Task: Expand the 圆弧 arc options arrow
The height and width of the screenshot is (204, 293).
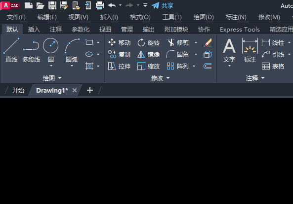Action: point(72,66)
